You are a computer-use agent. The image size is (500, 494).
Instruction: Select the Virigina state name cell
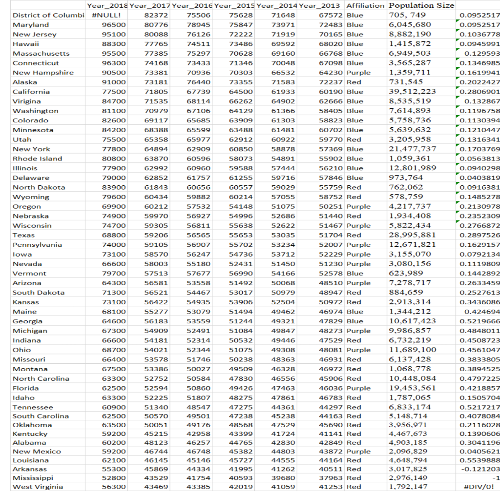click(x=48, y=101)
